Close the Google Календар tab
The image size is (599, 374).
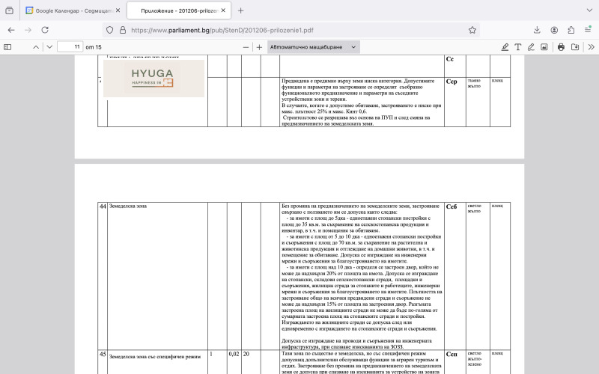coord(118,10)
